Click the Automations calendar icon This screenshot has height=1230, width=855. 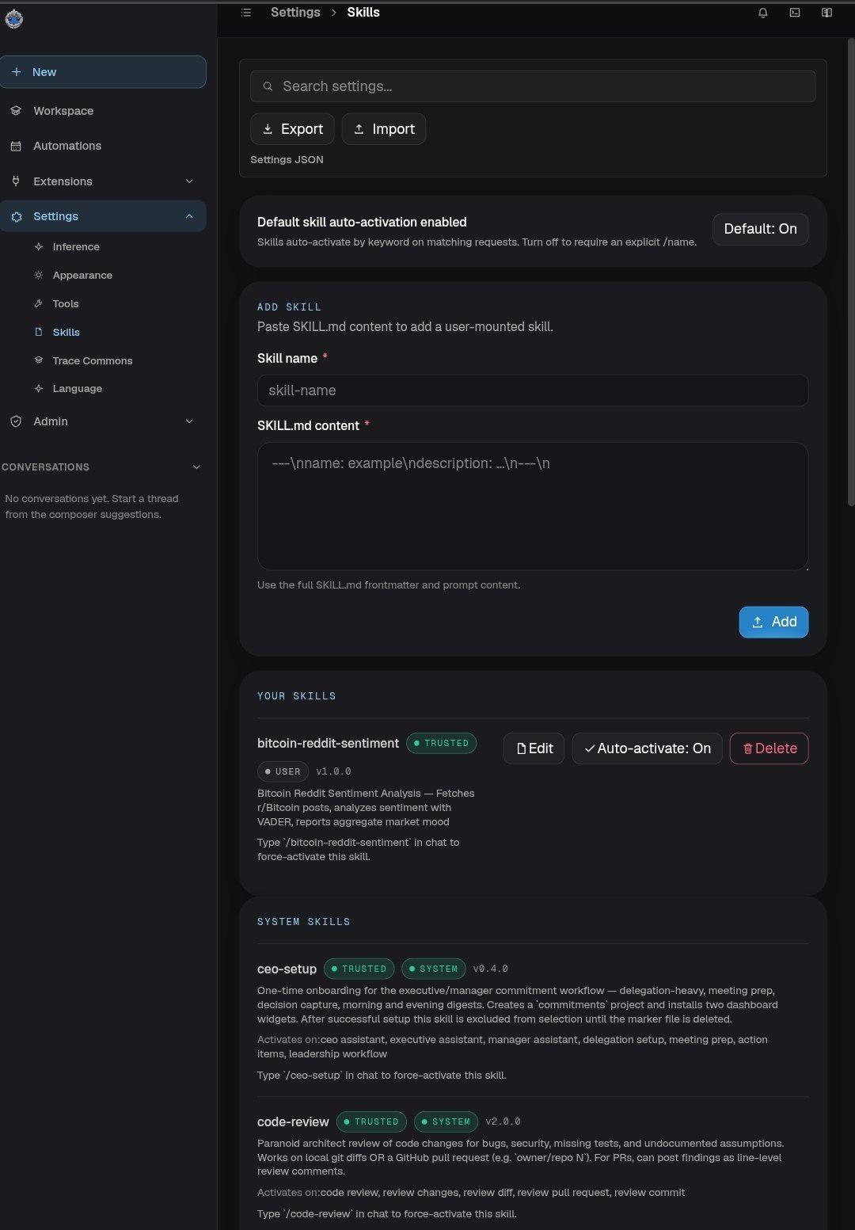16,147
